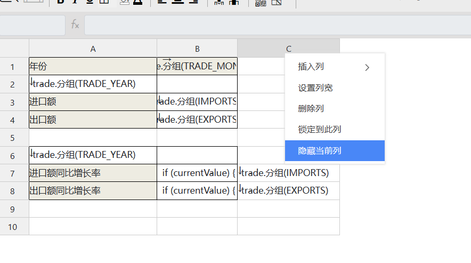Click empty cell A9
Image resolution: width=471 pixels, height=263 pixels.
click(x=93, y=209)
